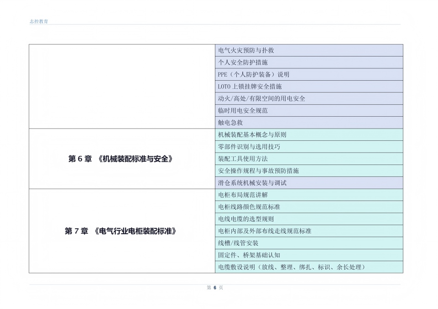
Task: Click chapter heading 第 6 章《机械装配标准与安全》
Action: pos(120,159)
